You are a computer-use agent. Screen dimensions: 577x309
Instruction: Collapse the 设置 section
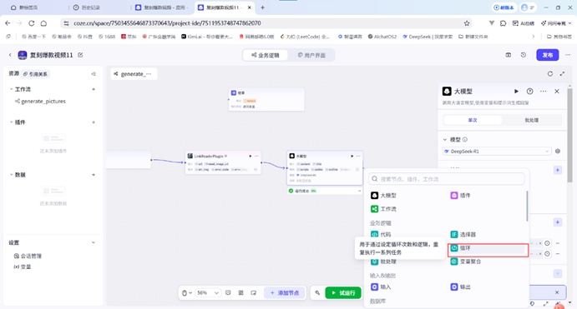pos(94,242)
